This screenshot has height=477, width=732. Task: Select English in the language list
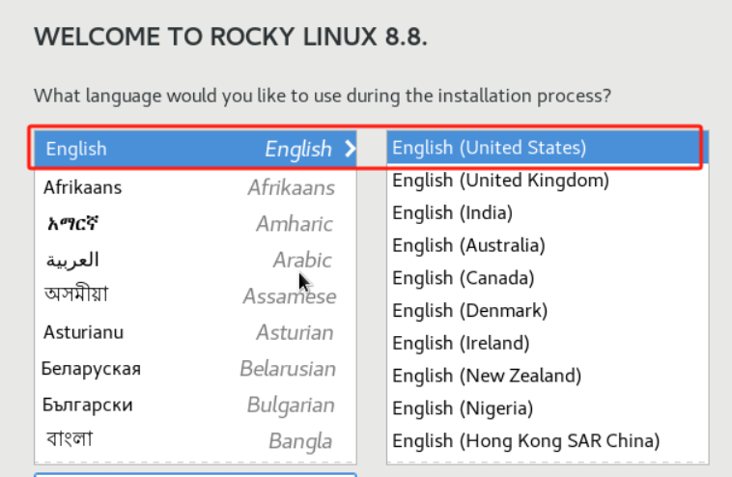[195, 149]
